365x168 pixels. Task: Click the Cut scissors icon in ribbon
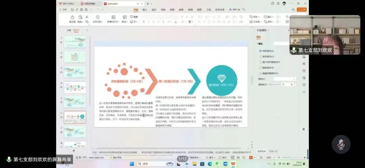click(x=87, y=17)
